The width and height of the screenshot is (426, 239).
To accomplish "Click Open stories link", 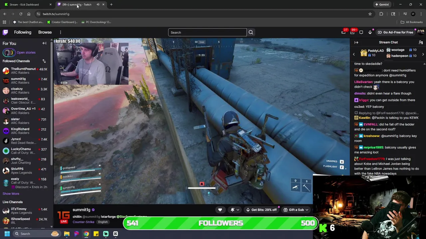I will pos(26,52).
